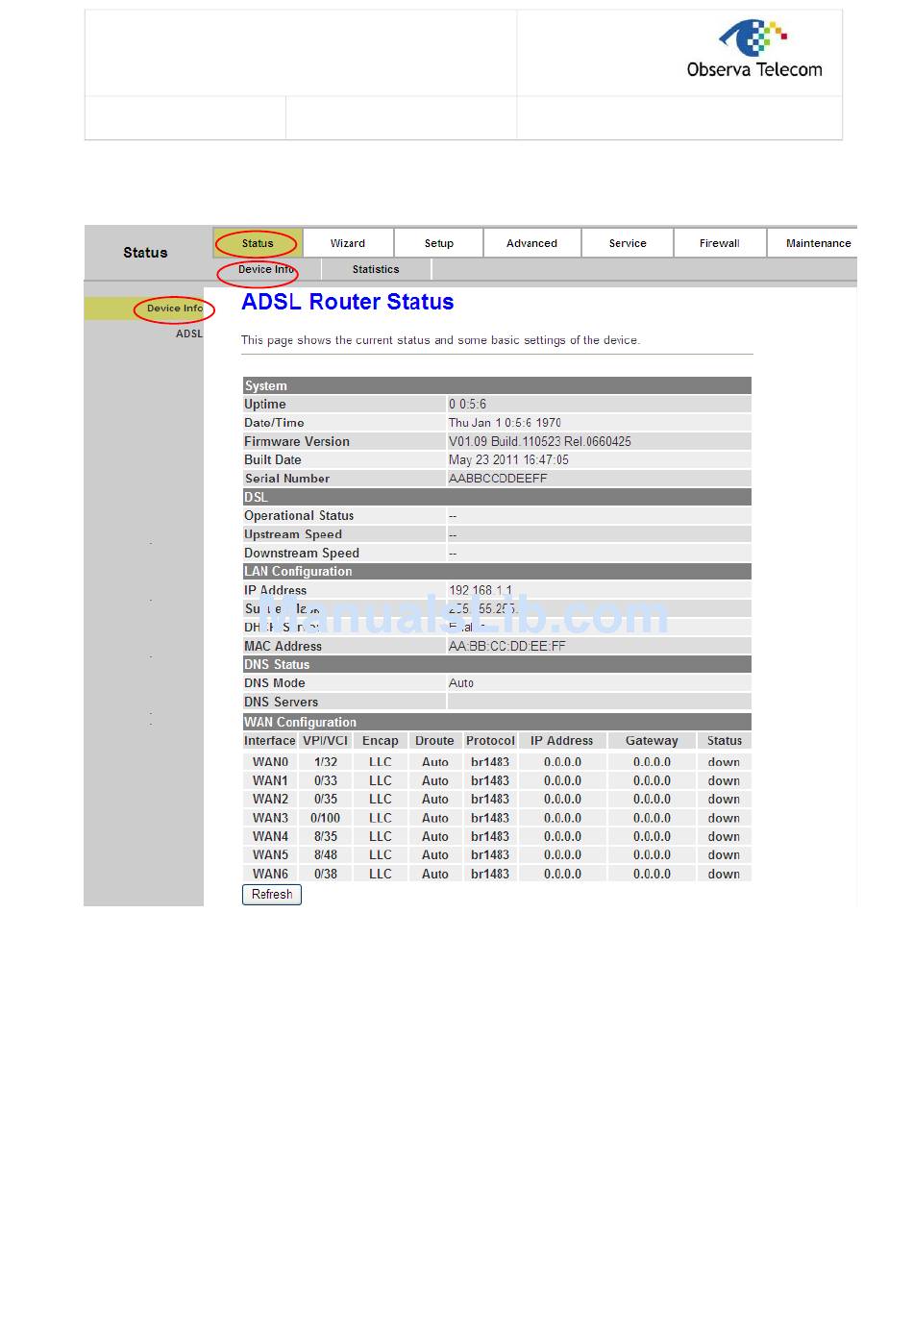Click the DNS Status section header
The image size is (913, 1333).
tap(497, 664)
